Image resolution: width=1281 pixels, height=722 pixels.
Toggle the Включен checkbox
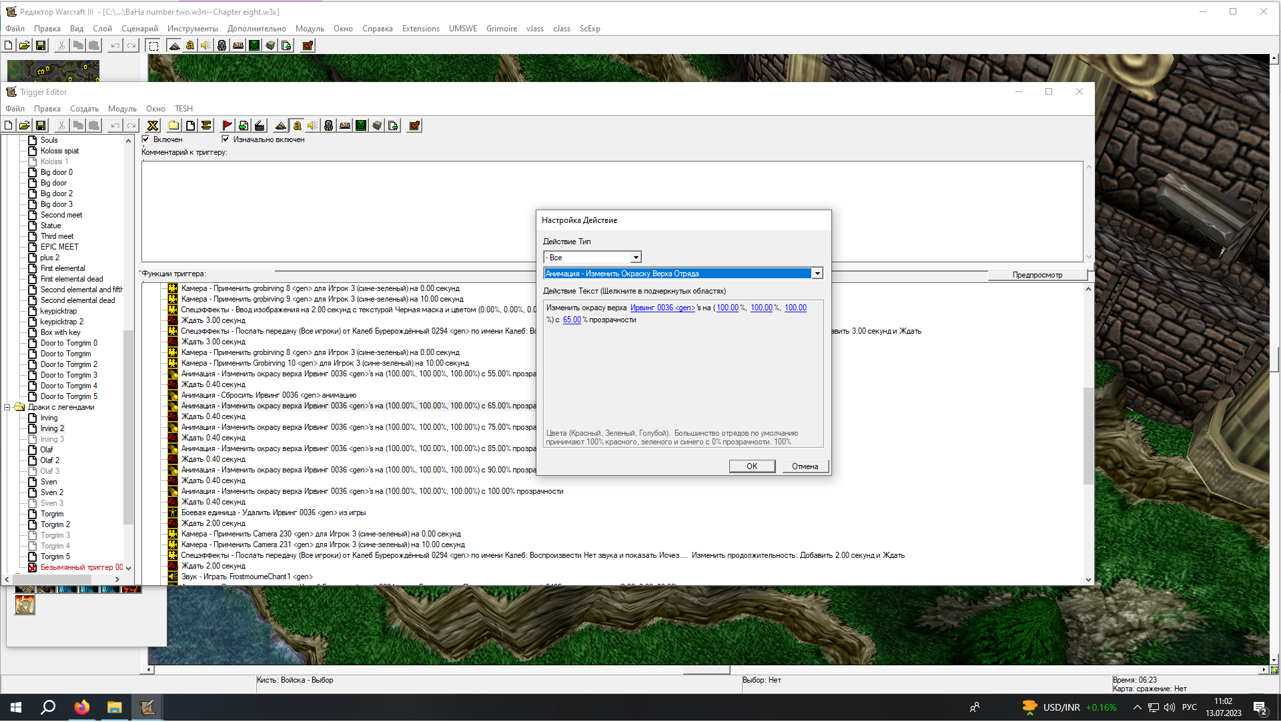pos(146,140)
